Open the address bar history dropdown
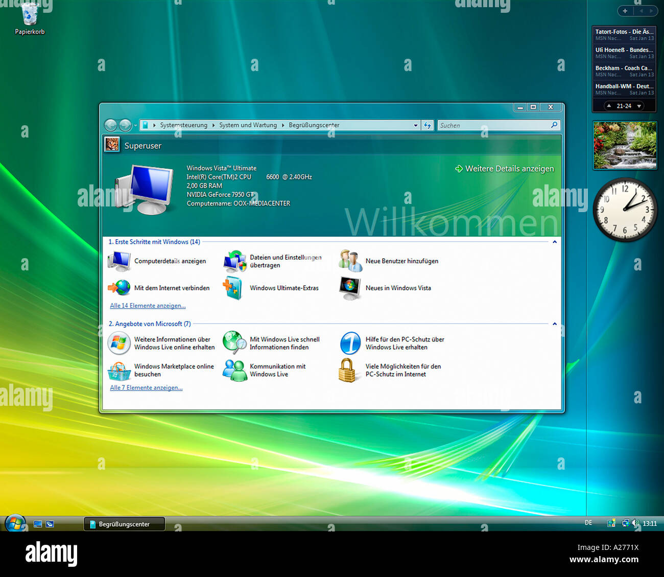The width and height of the screenshot is (664, 577). (416, 125)
